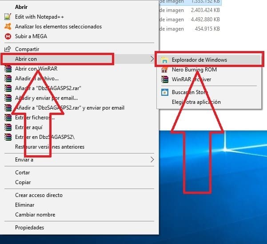
Task: Choose Restaurar versiones anteriores
Action: (49, 147)
